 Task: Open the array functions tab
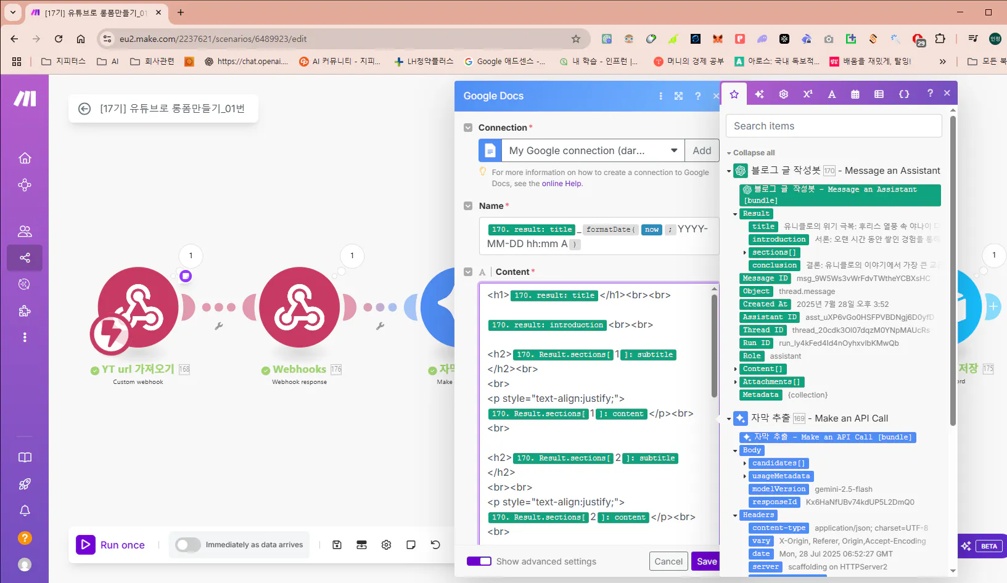tap(879, 94)
